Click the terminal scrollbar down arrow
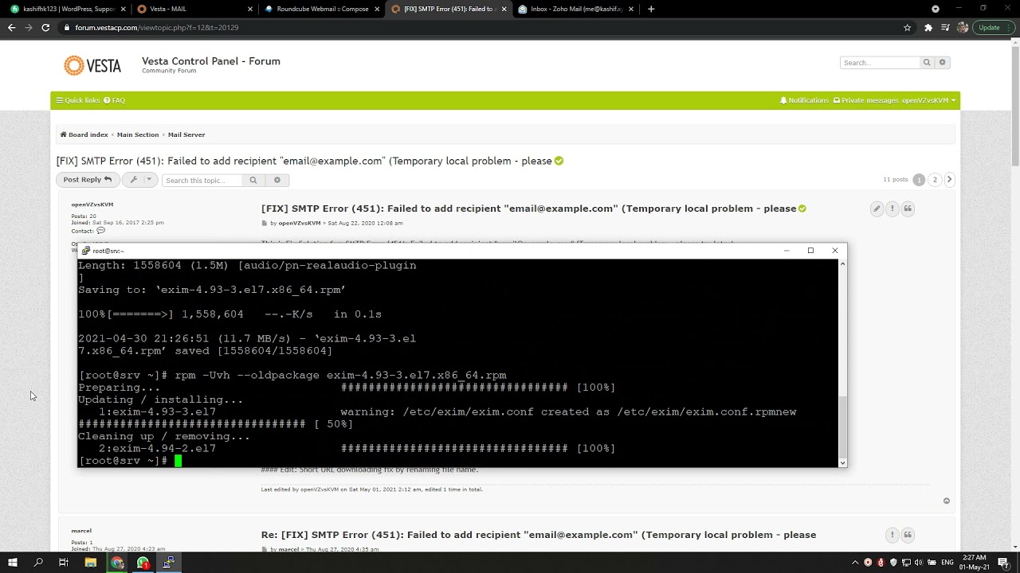The image size is (1020, 573). tap(842, 462)
